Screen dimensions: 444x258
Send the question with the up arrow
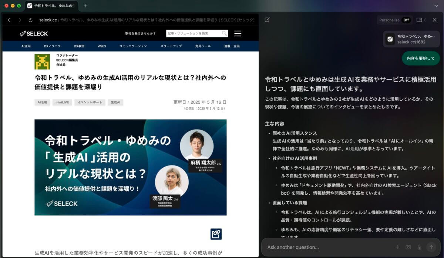pos(431,247)
